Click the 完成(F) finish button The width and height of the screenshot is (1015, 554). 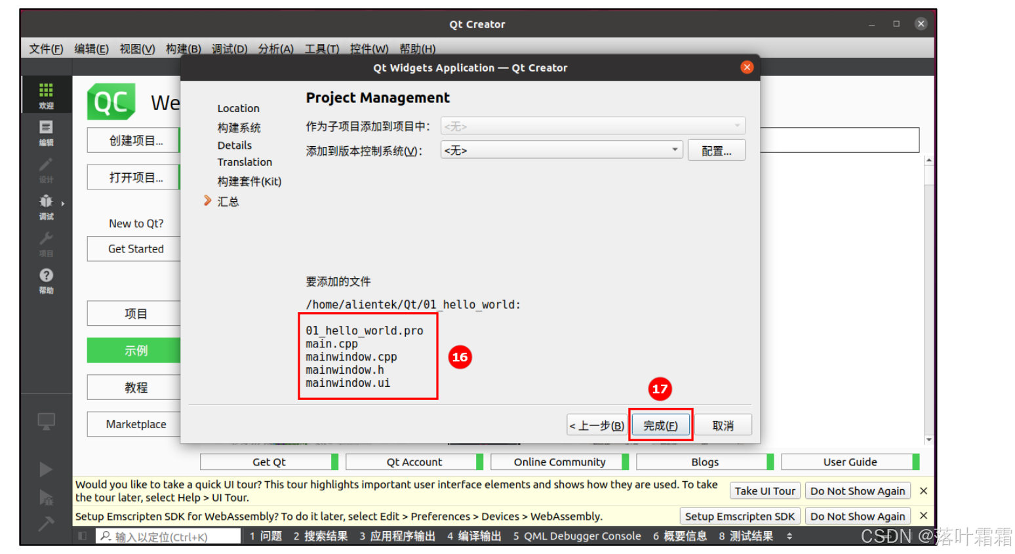[660, 425]
